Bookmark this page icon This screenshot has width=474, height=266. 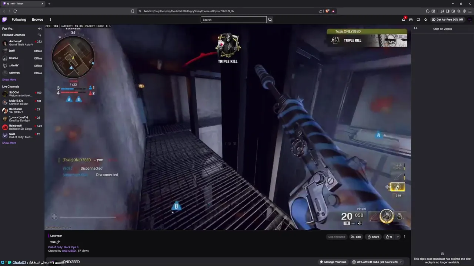(x=133, y=11)
